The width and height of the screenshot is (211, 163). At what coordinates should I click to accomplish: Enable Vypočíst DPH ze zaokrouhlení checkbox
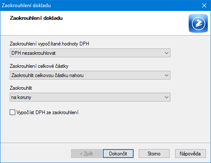(x=13, y=112)
